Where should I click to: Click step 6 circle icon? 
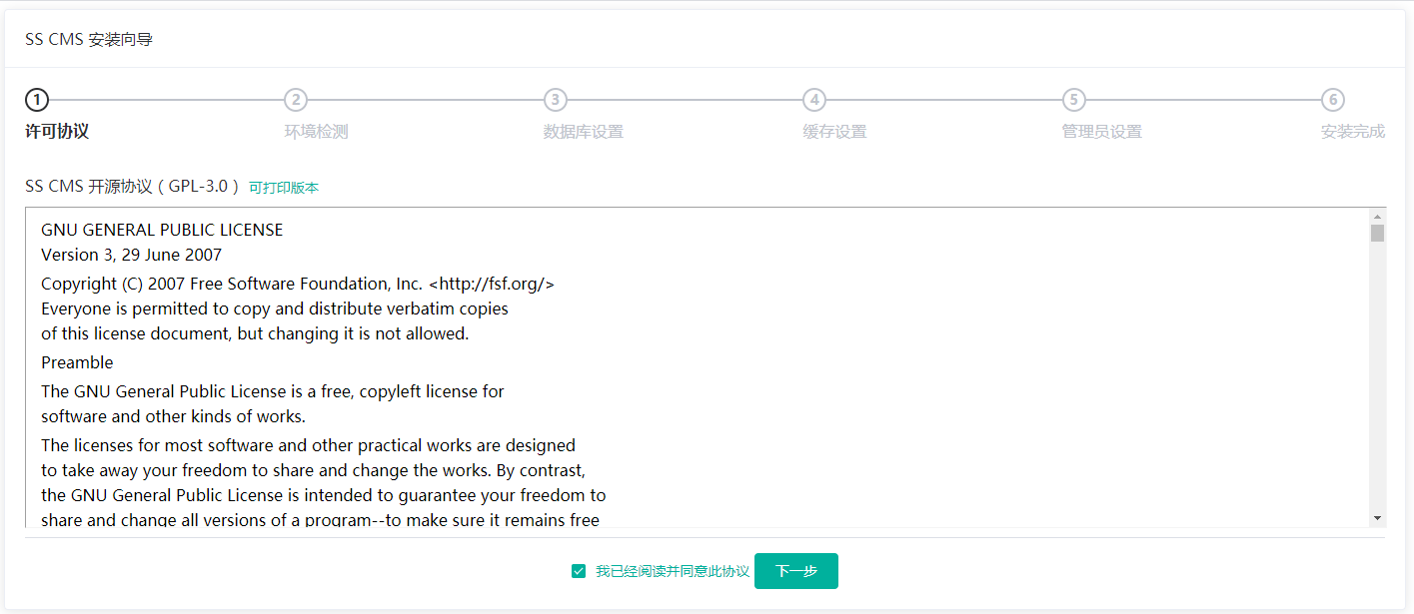(x=1333, y=100)
